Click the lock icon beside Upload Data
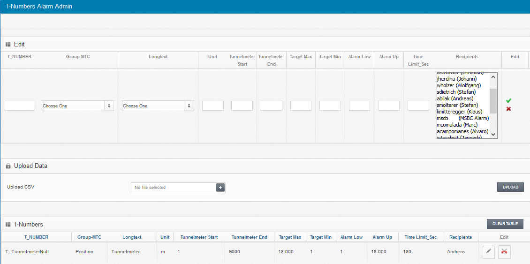This screenshot has width=530, height=264. [x=8, y=166]
